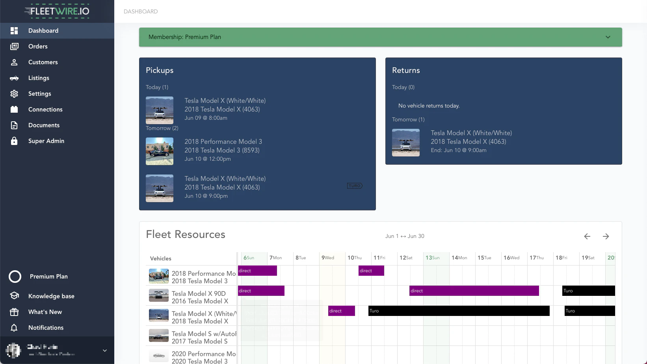Open the Orders section icon
Viewport: 647px width, 364px height.
tap(14, 46)
